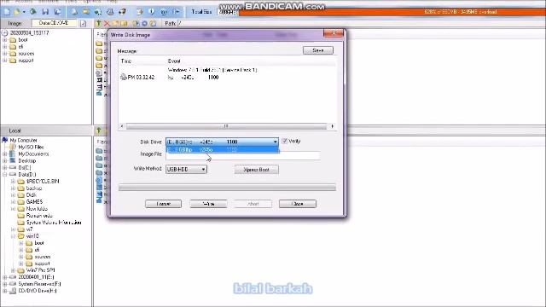Select the highlighted drive in the dropdown list
Screen dimensions: 546x307
point(222,150)
